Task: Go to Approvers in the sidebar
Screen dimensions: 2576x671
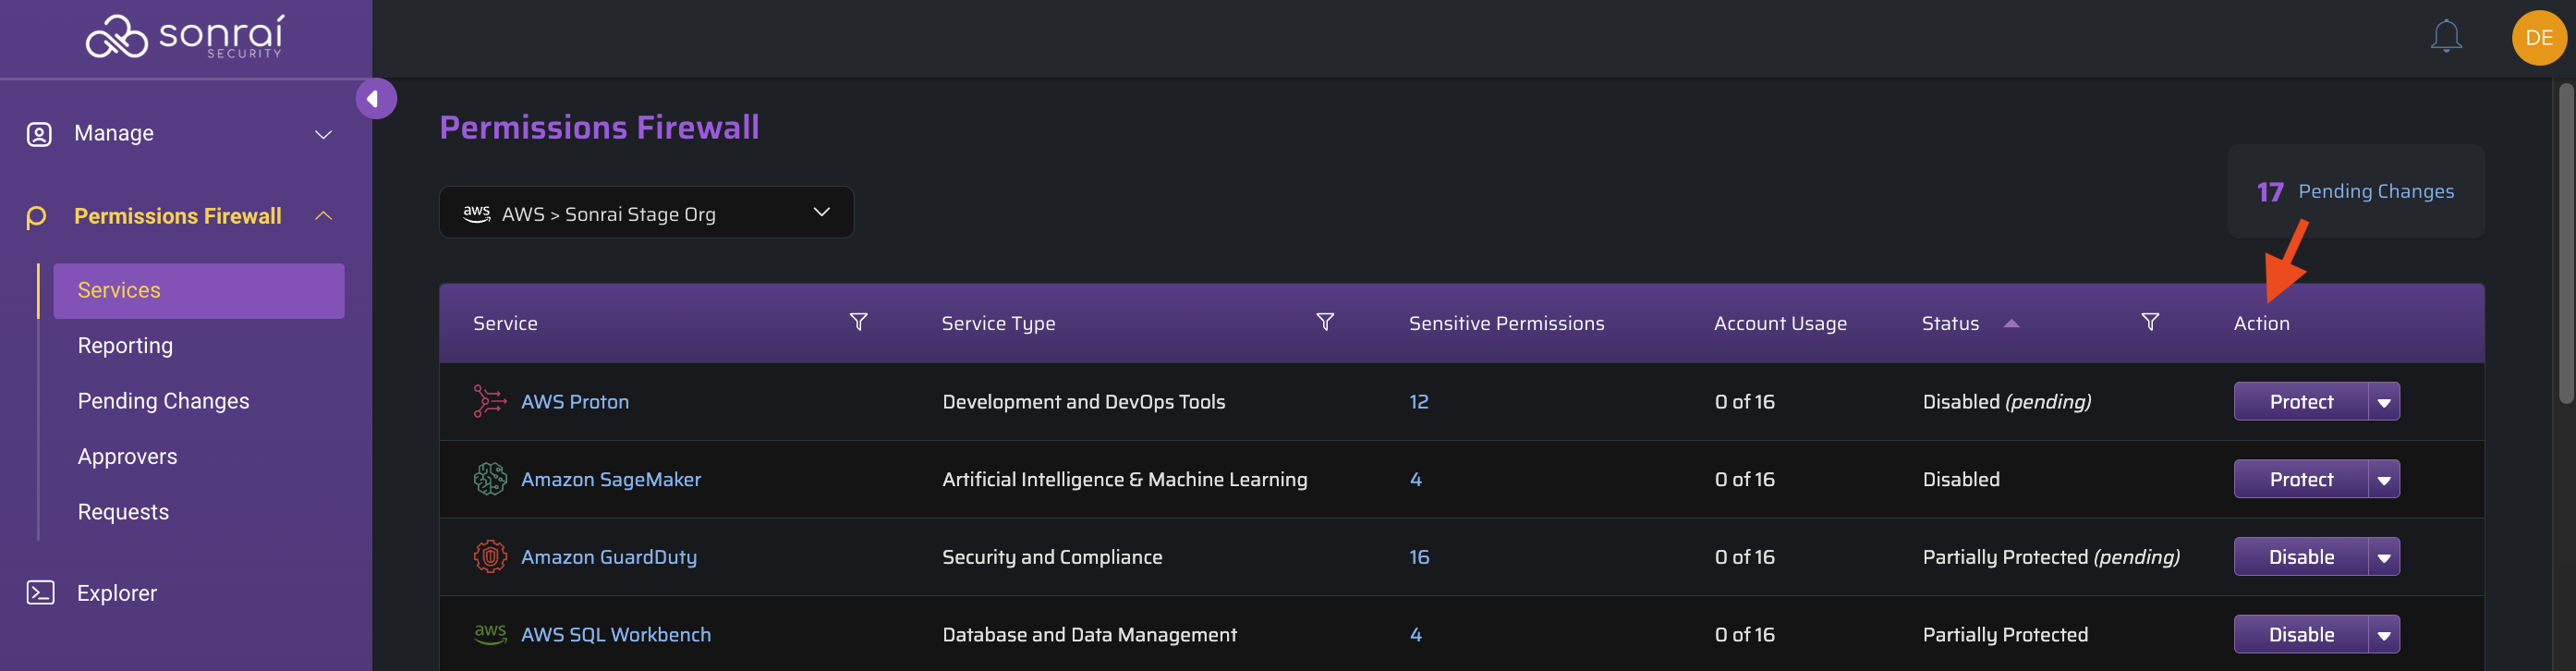Action: pos(127,457)
